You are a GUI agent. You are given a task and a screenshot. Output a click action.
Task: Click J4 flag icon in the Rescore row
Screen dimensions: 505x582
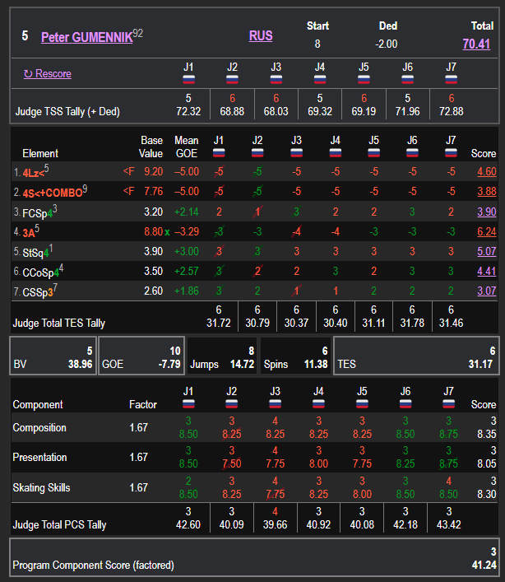[319, 80]
